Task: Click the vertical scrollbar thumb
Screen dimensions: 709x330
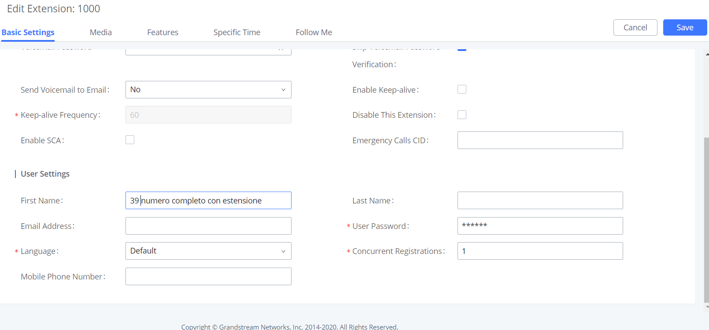Action: (706, 220)
